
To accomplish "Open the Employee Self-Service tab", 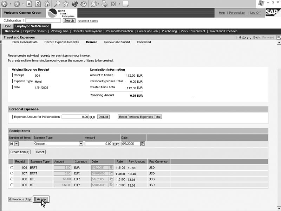I will pos(32,26).
